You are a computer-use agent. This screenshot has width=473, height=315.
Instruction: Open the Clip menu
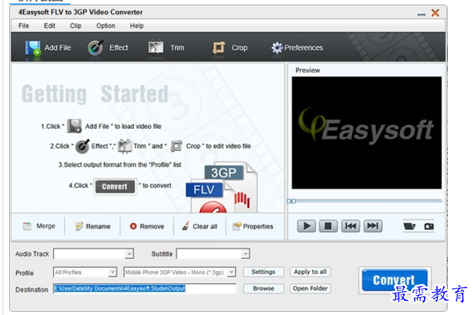tap(76, 26)
